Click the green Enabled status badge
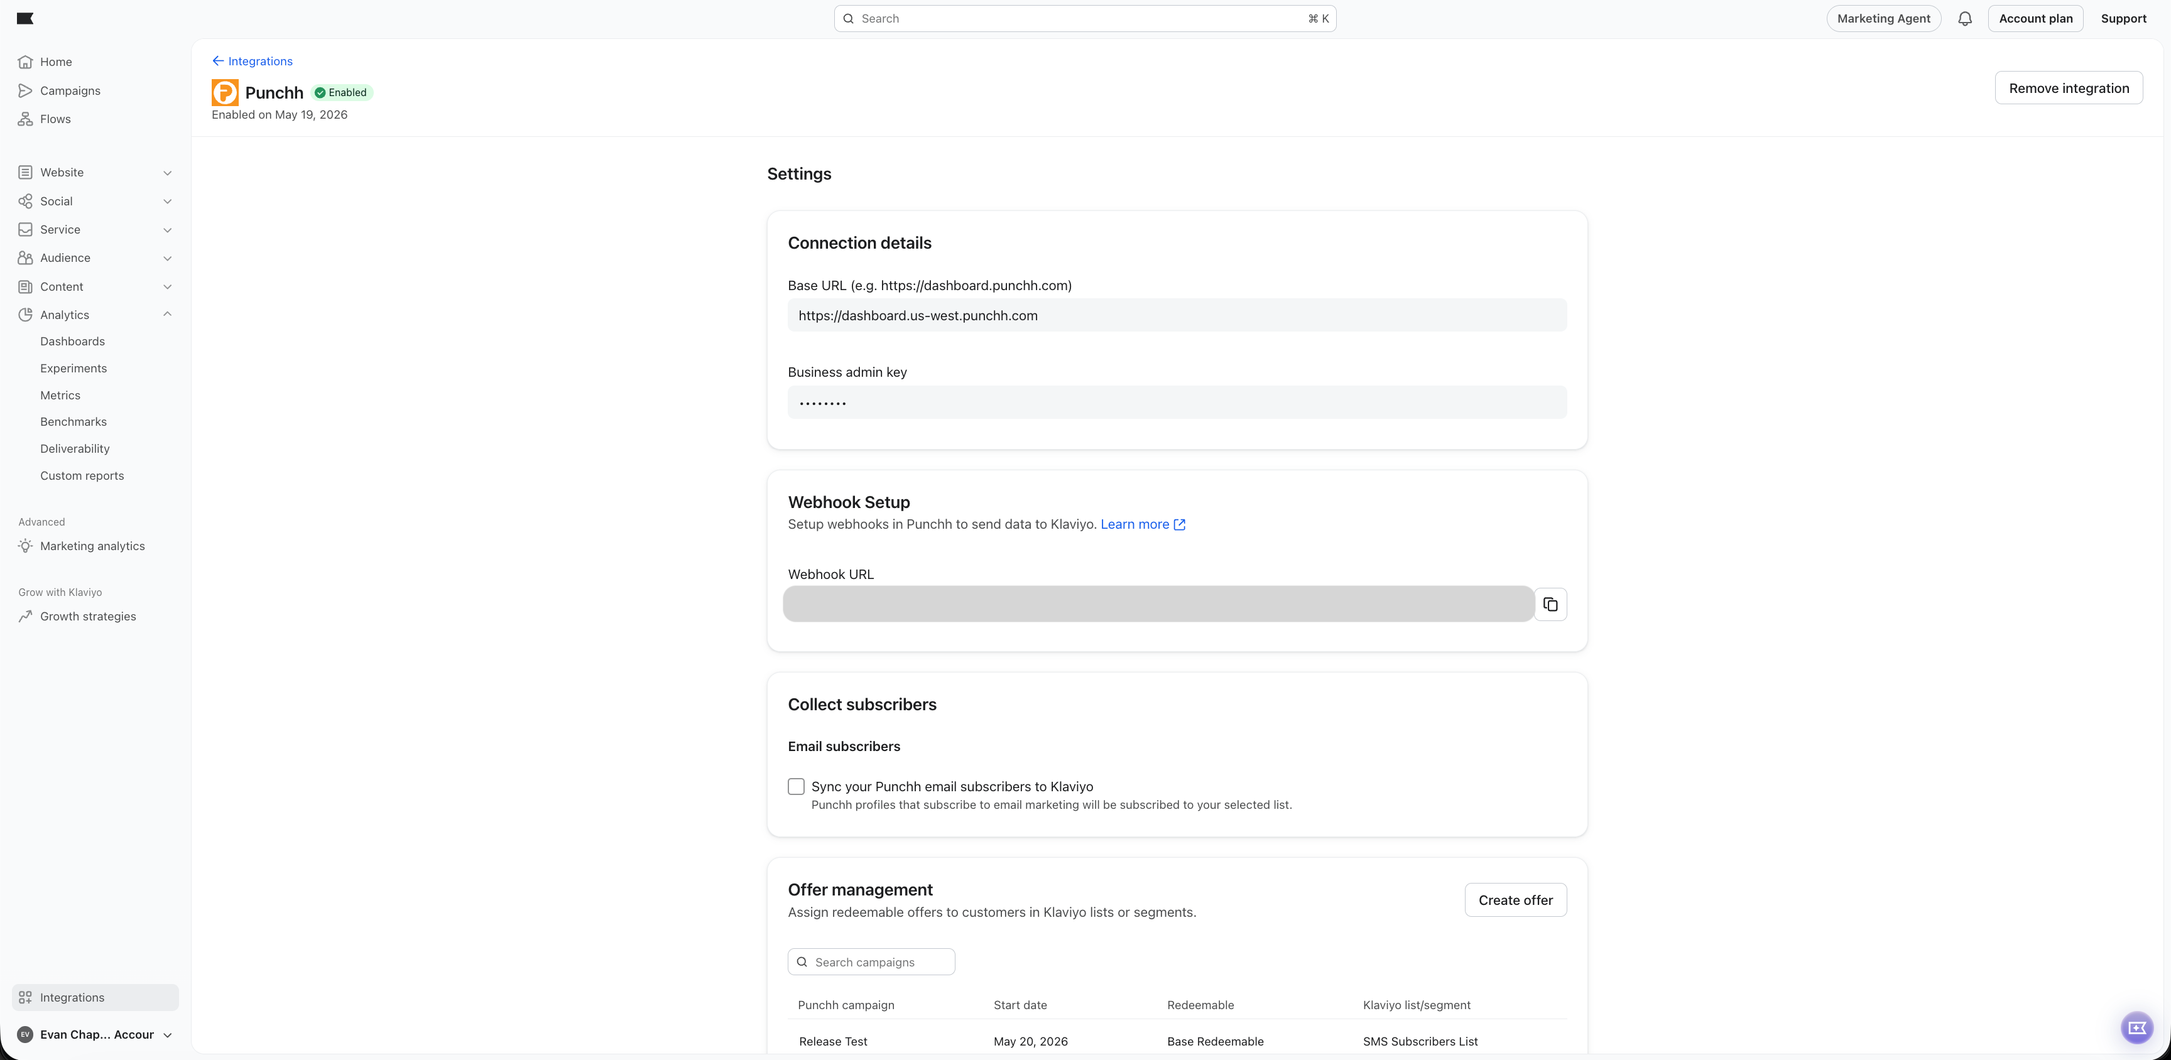This screenshot has height=1060, width=2171. point(341,93)
